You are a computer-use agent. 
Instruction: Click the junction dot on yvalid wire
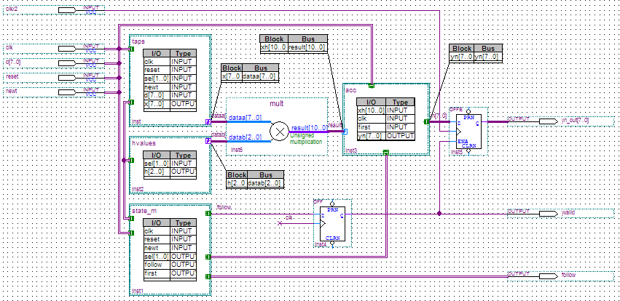click(439, 214)
